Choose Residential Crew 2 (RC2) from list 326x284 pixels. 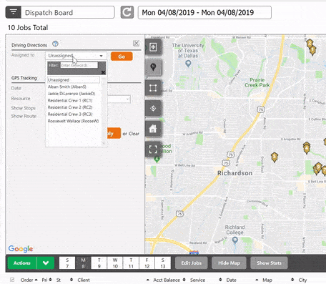point(70,107)
